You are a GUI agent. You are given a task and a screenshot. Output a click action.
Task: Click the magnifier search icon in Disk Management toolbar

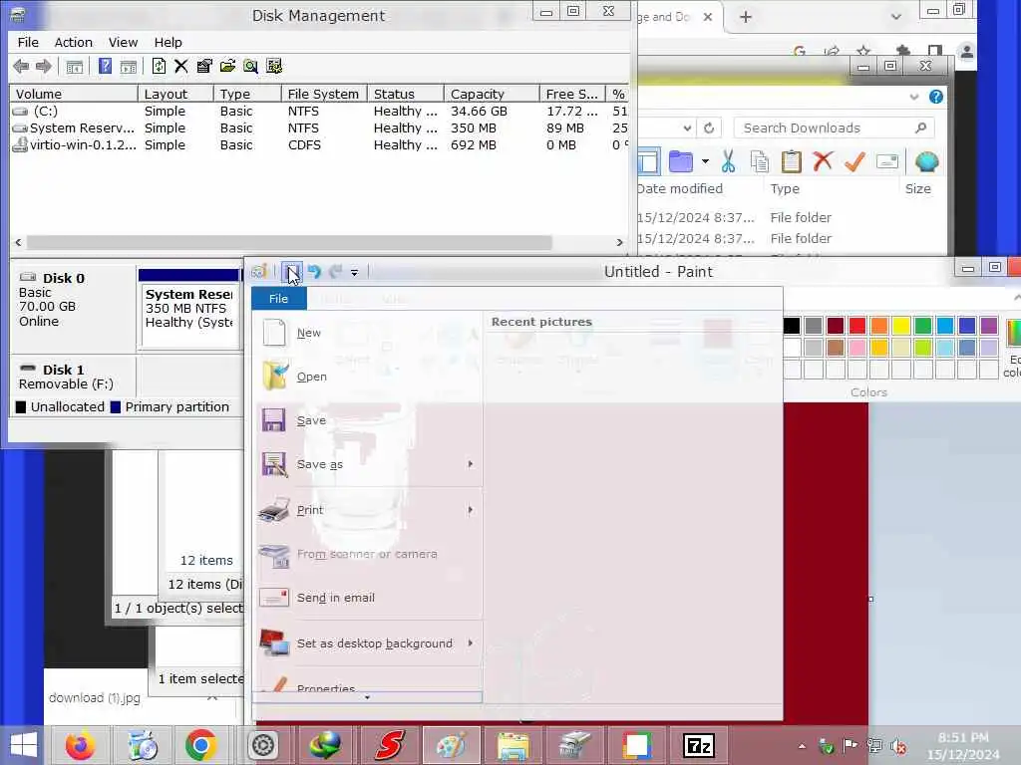250,67
